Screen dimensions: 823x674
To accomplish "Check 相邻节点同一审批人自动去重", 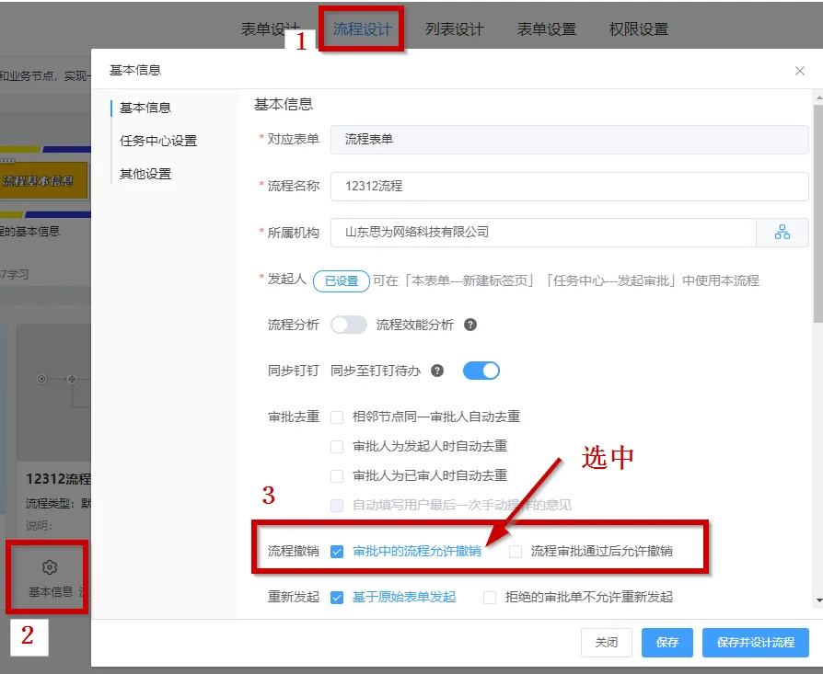I will [337, 417].
